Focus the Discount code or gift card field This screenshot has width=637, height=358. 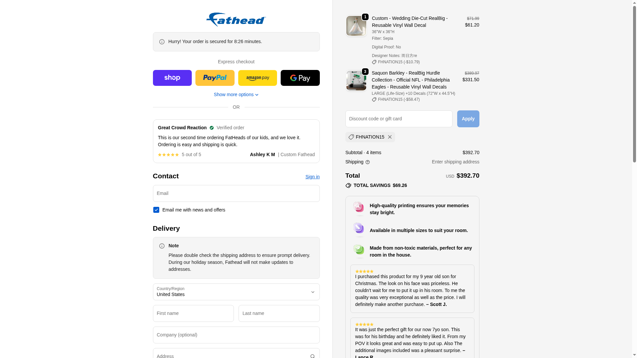point(399,119)
